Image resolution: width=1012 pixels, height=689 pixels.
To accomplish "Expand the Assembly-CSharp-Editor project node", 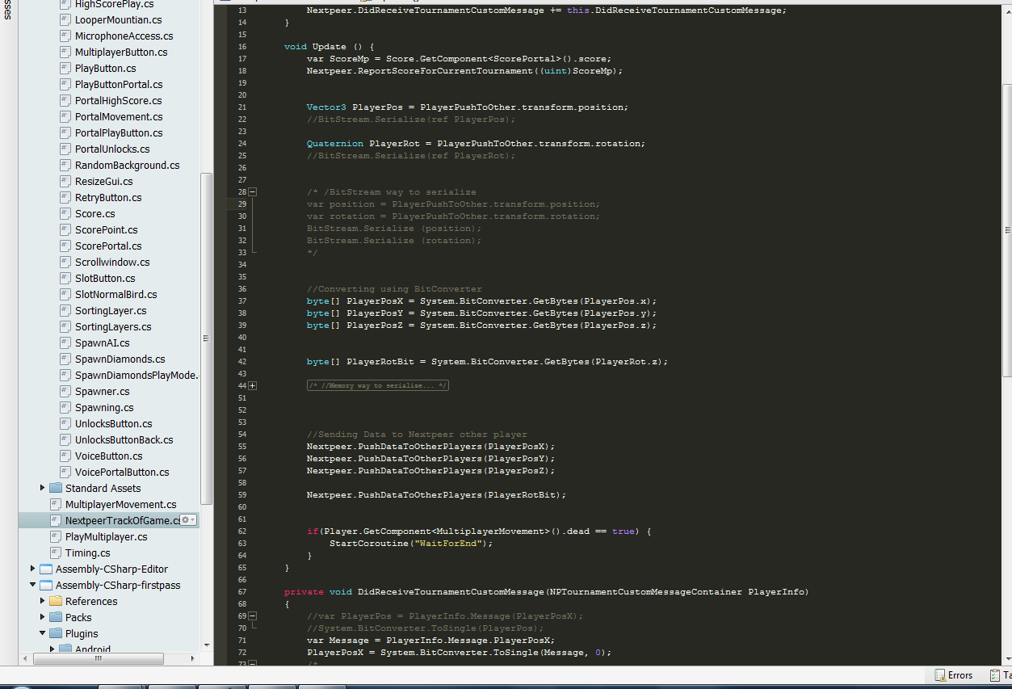I will (x=33, y=569).
